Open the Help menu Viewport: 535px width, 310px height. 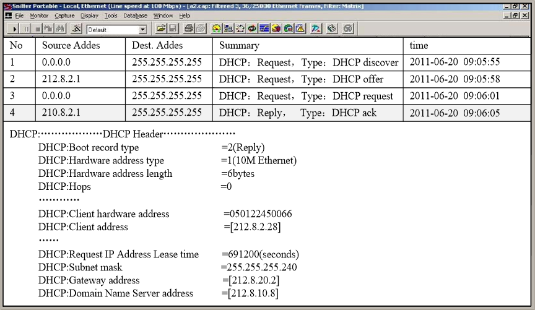click(x=185, y=15)
